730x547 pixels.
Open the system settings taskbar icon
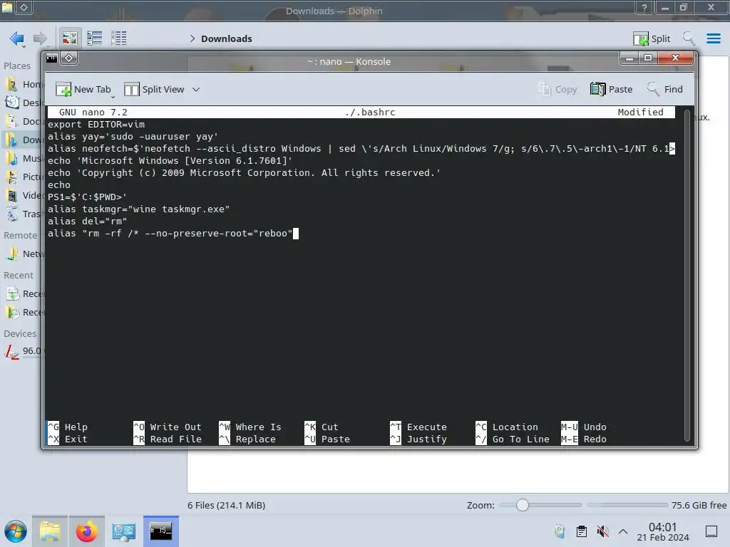(124, 531)
